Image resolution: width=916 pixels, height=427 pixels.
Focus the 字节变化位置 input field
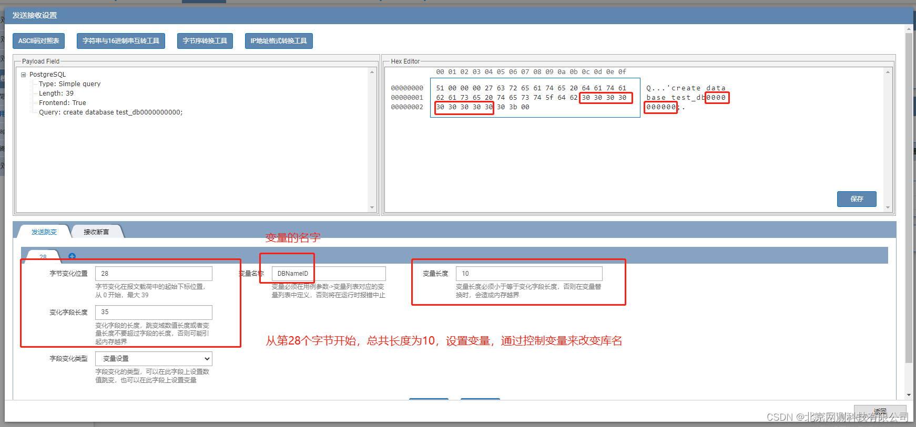coord(154,274)
